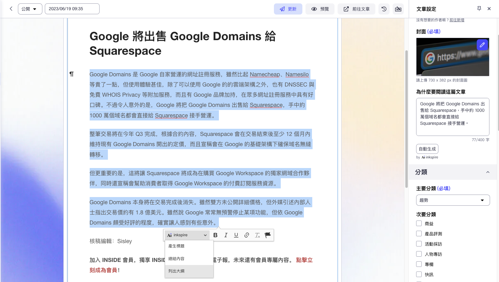Image resolution: width=499 pixels, height=282 pixels.
Task: Click the editor vertical scrollbar
Action: pyautogui.click(x=407, y=119)
